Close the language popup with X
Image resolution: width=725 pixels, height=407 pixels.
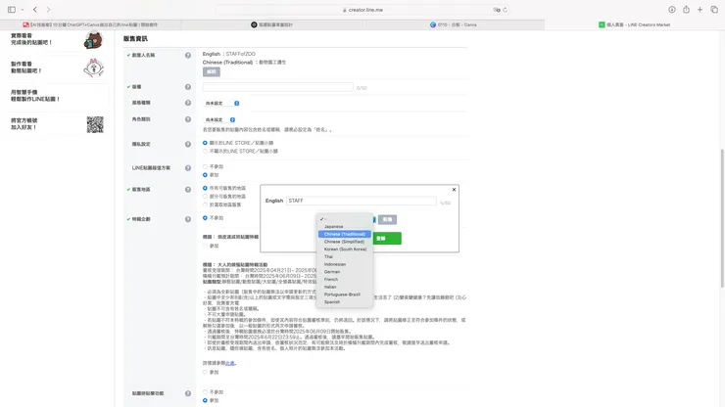point(454,190)
